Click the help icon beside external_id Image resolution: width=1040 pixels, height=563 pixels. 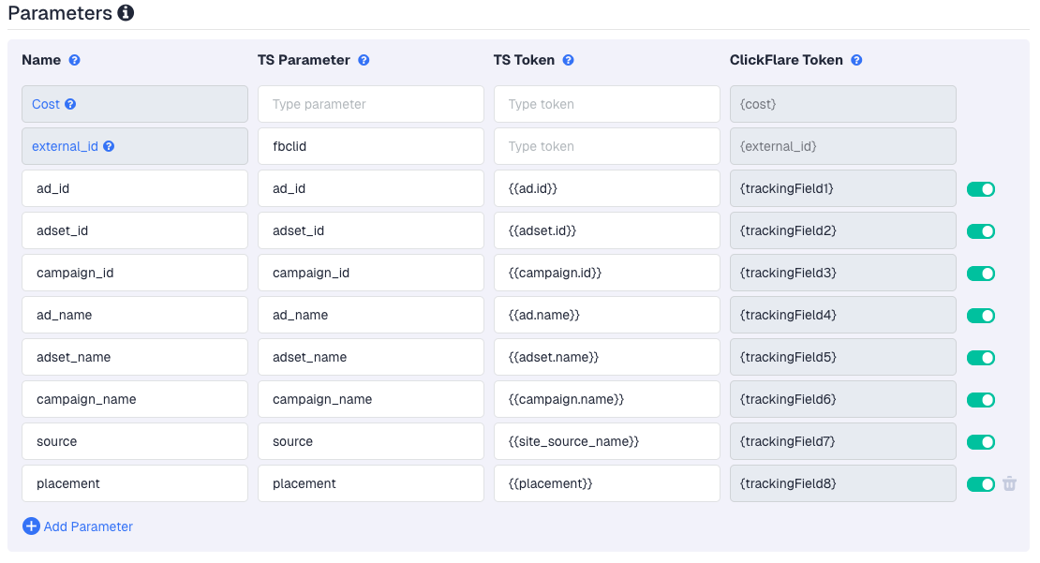pyautogui.click(x=109, y=146)
